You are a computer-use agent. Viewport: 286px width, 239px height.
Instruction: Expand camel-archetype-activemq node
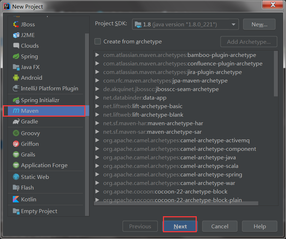coord(97,140)
